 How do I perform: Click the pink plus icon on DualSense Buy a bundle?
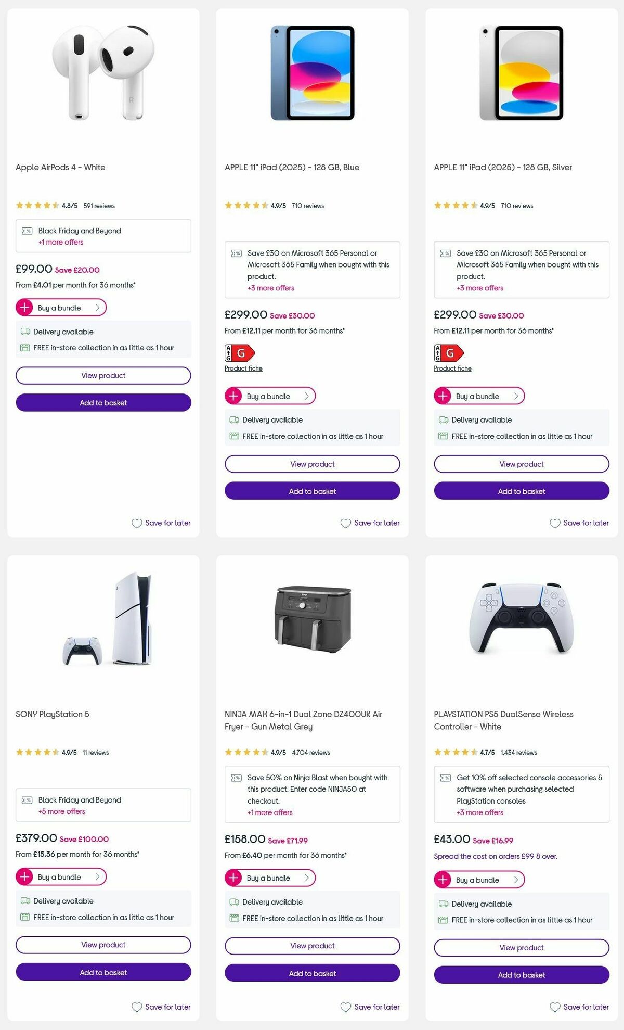(x=443, y=880)
